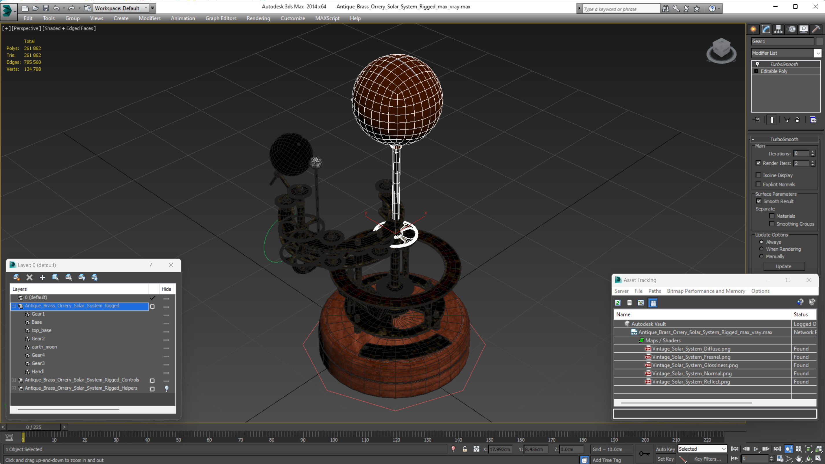Click Configure Modifier Sets icon
This screenshot has width=825, height=464.
click(813, 120)
